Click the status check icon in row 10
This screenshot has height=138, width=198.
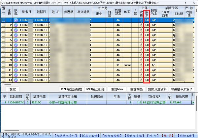click(16, 65)
